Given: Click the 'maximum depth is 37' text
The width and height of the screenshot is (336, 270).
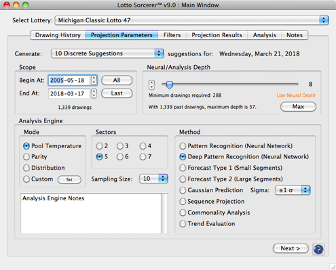Looking at the screenshot, I should click(231, 107).
